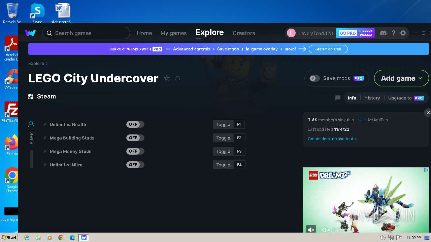The width and height of the screenshot is (431, 242).
Task: Open the Discord icon in the header
Action: click(x=383, y=33)
